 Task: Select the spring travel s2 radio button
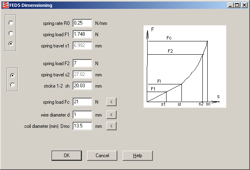click(x=12, y=75)
